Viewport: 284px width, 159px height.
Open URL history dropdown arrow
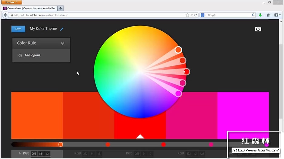(x=192, y=15)
